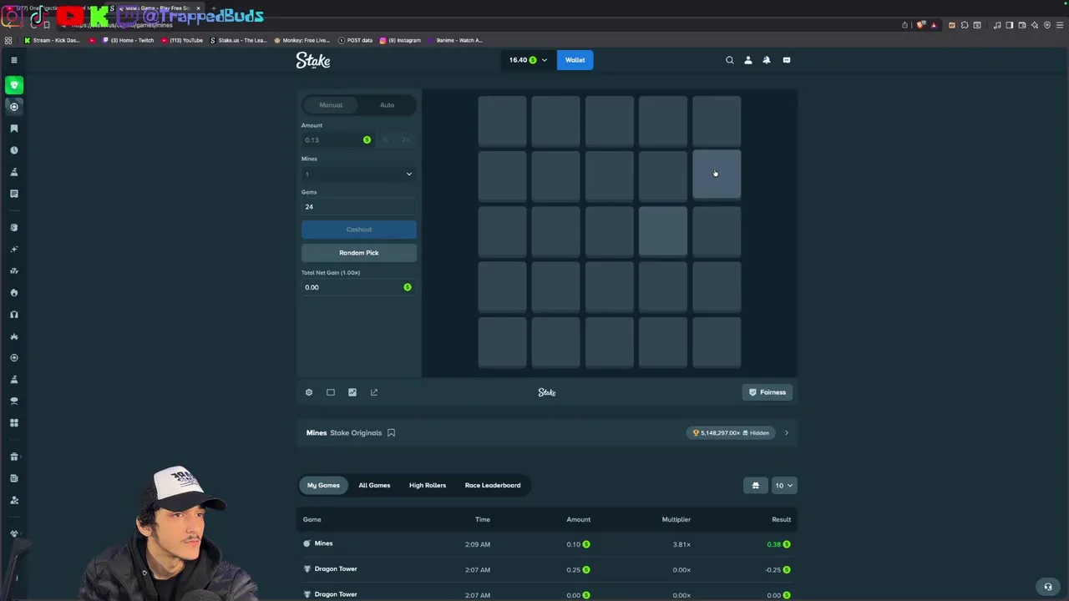
Task: Click the first Dragon Tower history row
Action: (547, 570)
